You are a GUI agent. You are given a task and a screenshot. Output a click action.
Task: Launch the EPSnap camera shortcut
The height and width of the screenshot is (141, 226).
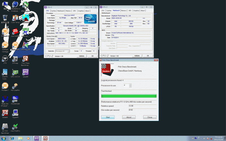click(x=15, y=60)
